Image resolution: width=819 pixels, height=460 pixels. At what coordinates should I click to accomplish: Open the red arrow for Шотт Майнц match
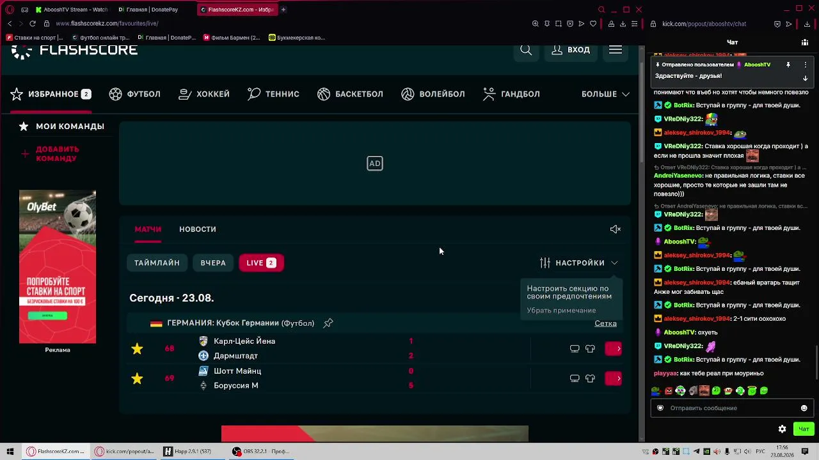[614, 379]
